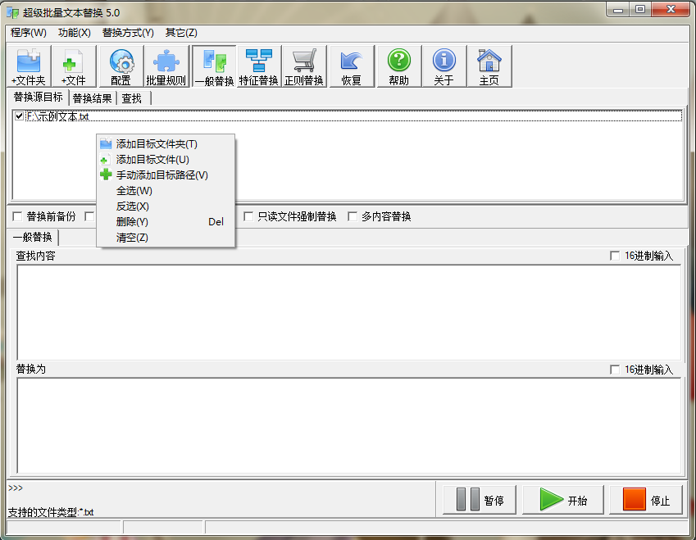696x540 pixels.
Task: Choose 删除(Y) in the context menu
Action: [x=166, y=222]
